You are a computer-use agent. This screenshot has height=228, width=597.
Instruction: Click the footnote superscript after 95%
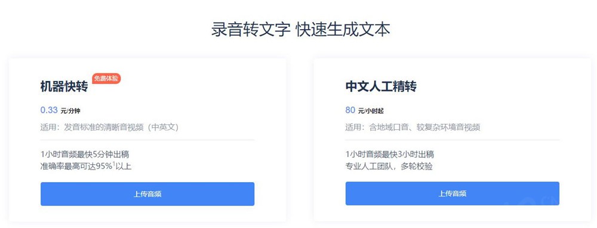point(113,164)
